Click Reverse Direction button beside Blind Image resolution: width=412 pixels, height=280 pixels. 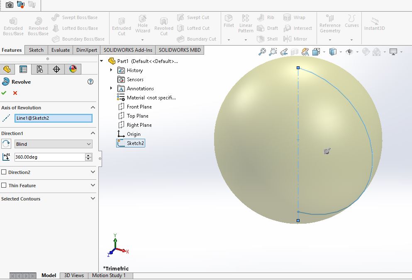(x=6, y=144)
